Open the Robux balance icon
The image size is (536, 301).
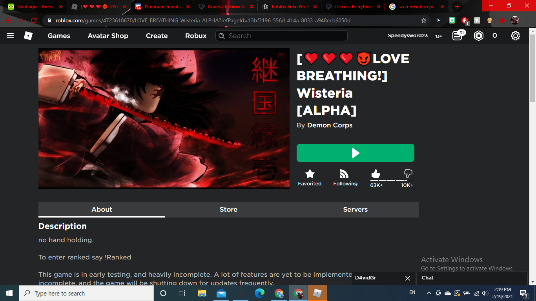(x=479, y=36)
